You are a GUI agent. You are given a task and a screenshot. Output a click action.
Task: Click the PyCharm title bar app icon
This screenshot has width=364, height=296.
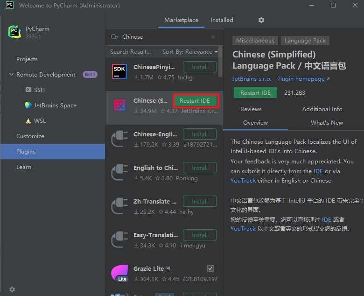(10, 5)
